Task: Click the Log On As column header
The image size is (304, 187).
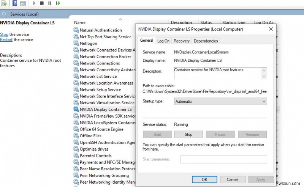Action: pos(264,22)
